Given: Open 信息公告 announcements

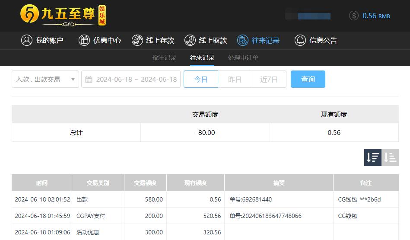Looking at the screenshot, I should tap(316, 40).
